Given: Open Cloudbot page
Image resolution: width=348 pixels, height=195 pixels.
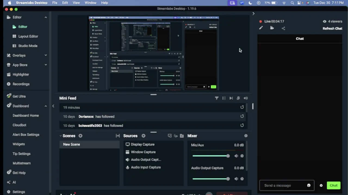Looking at the screenshot, I should pos(19,125).
